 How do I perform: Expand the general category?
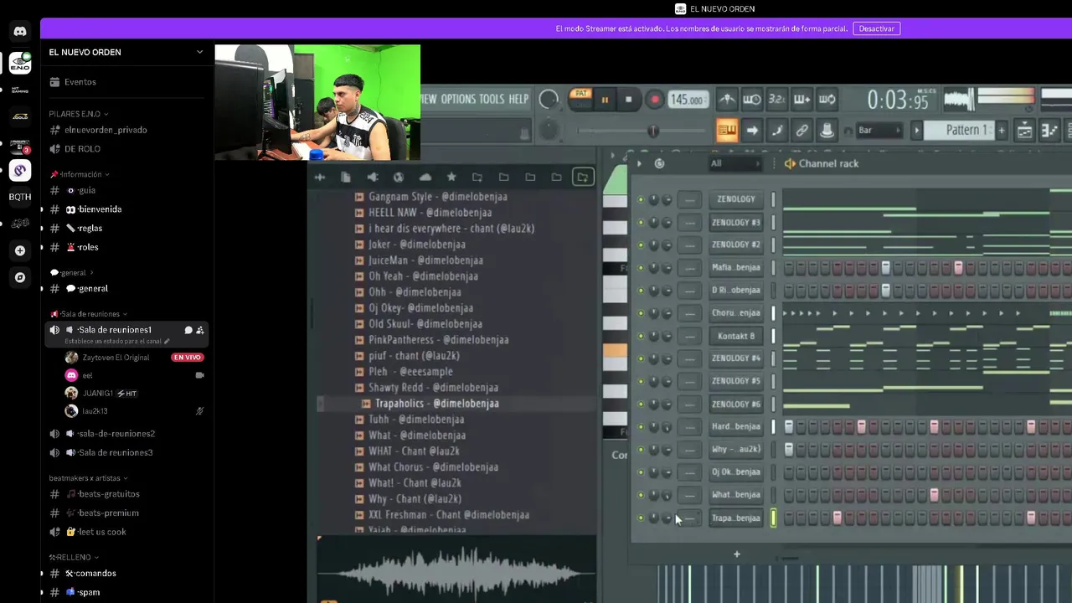pos(72,273)
